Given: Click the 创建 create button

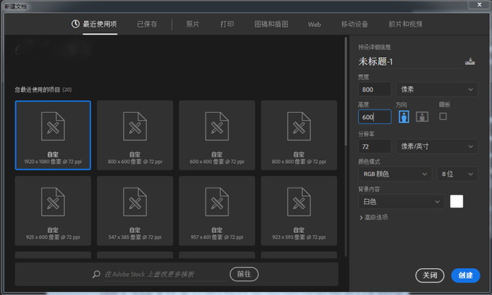Looking at the screenshot, I should [x=465, y=275].
